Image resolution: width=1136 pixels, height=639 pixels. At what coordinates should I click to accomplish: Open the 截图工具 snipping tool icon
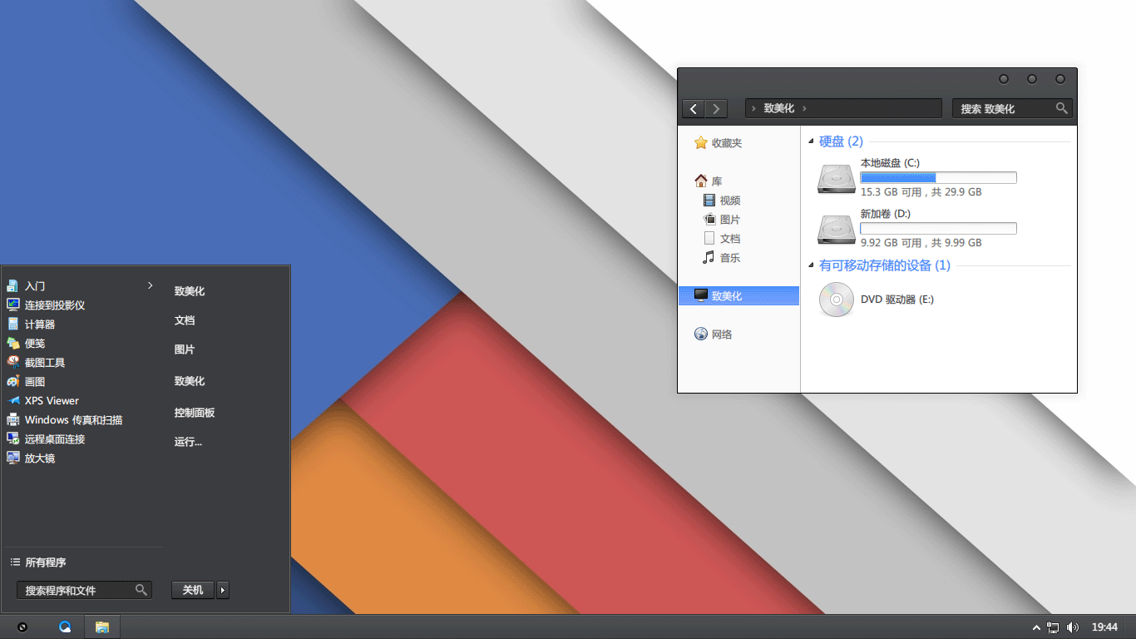(13, 363)
